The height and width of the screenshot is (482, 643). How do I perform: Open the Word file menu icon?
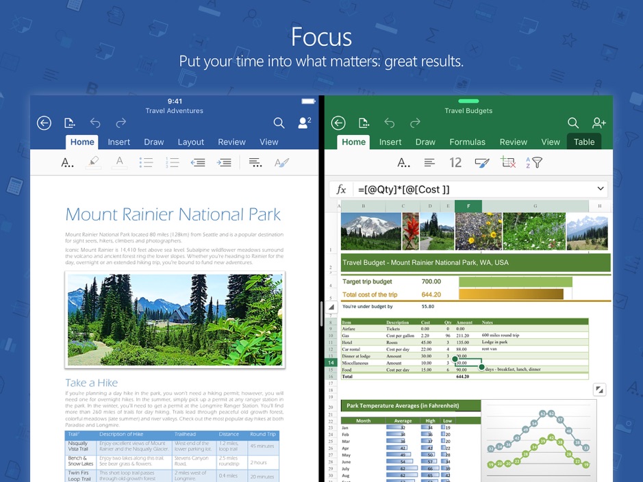pyautogui.click(x=70, y=123)
